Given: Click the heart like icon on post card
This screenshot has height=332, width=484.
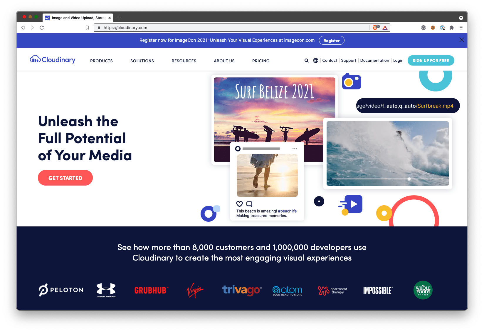Looking at the screenshot, I should (x=240, y=204).
